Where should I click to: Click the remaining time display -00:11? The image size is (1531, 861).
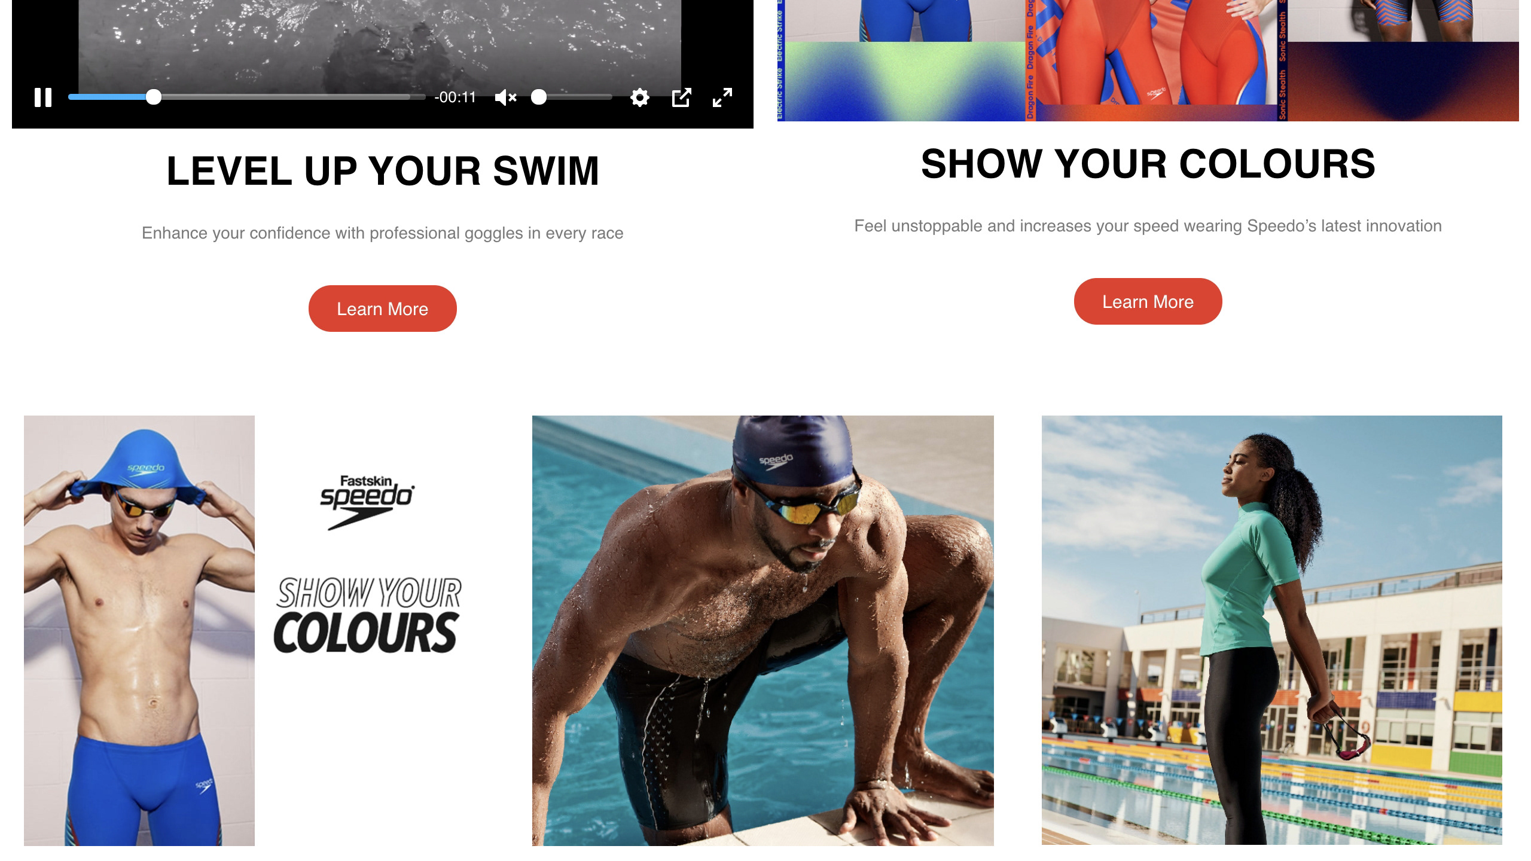coord(455,97)
